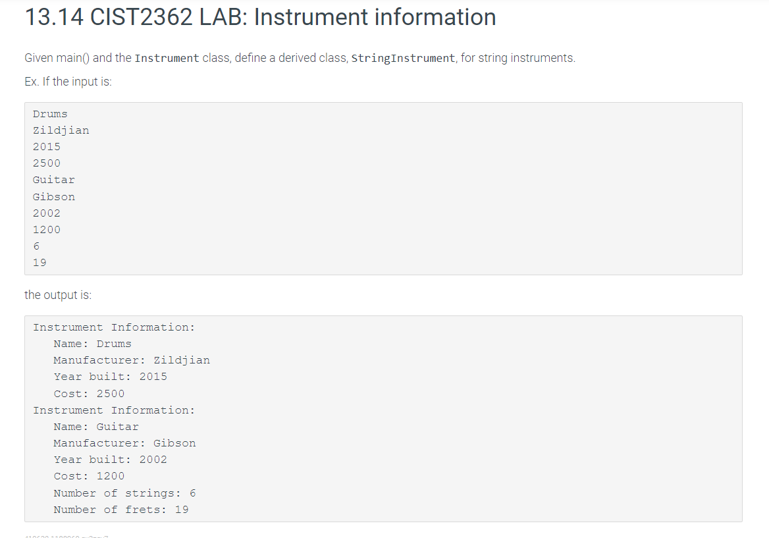Click the 'Ex. If the input is:' text
This screenshot has height=538, width=769.
(x=68, y=82)
